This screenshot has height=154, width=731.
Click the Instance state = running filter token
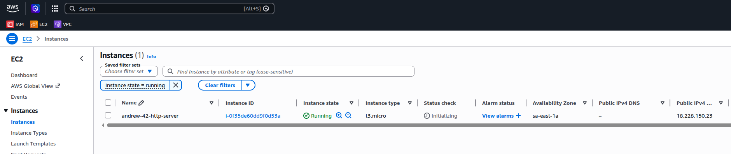tap(135, 85)
